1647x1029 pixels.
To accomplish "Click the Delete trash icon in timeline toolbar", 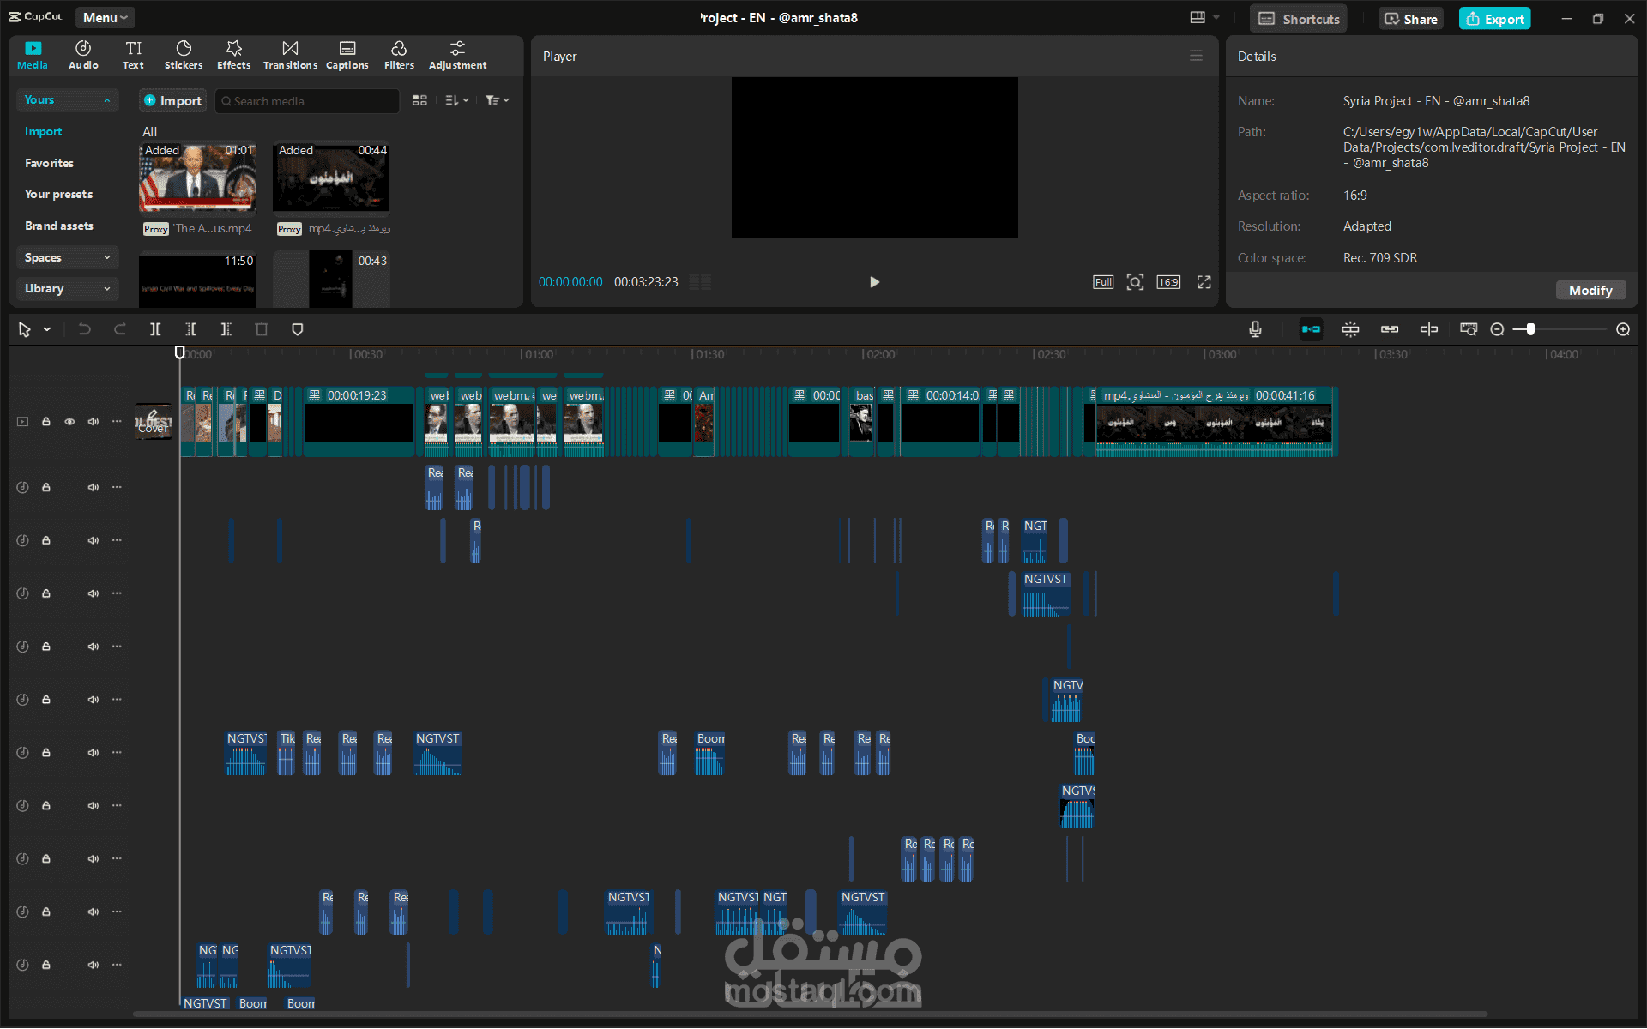I will [262, 329].
